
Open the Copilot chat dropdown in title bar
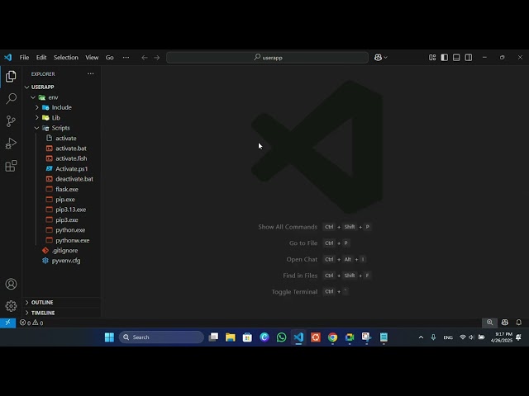(x=380, y=58)
